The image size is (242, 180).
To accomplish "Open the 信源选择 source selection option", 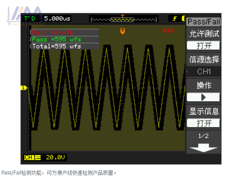I will (204, 59).
